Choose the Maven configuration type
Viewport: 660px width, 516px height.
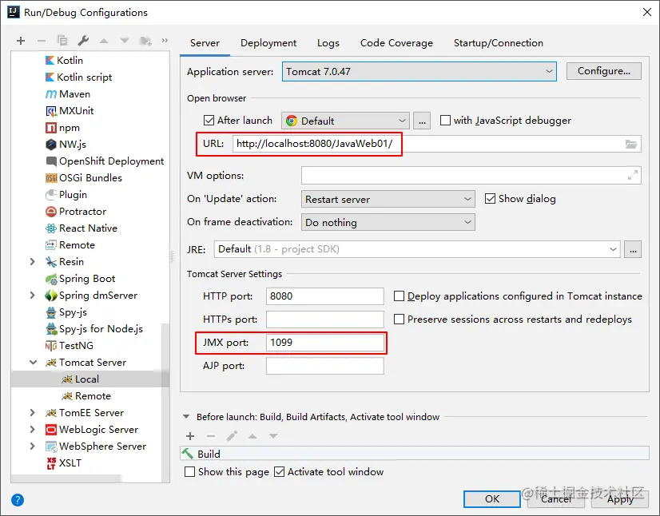click(67, 94)
